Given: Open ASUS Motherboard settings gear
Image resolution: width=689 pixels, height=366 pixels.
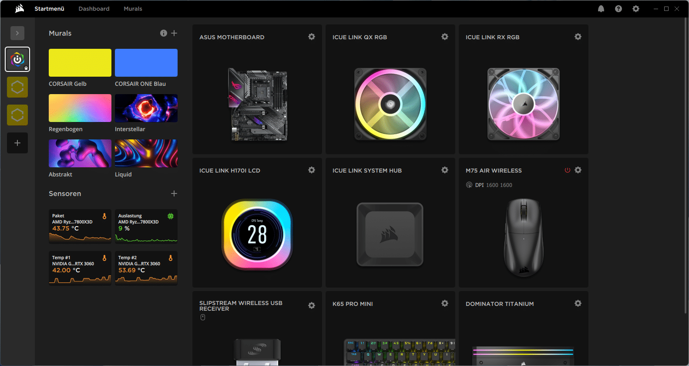Looking at the screenshot, I should pos(312,37).
